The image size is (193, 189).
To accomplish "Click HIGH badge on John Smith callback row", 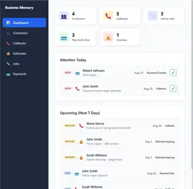I will tap(68, 88).
